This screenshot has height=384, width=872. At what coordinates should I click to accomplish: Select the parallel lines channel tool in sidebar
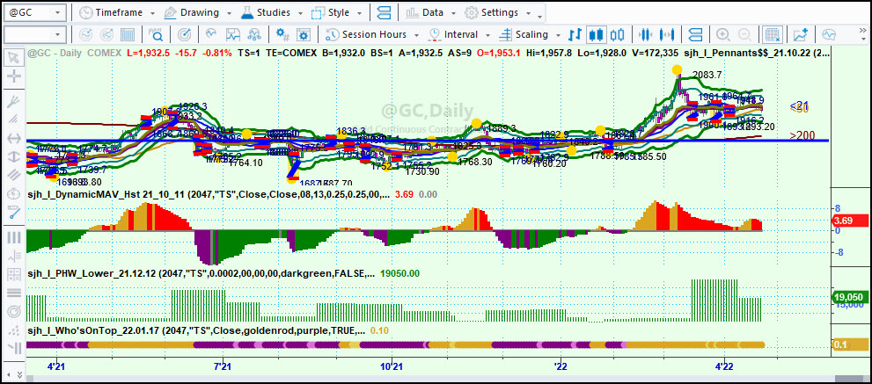pos(14,175)
